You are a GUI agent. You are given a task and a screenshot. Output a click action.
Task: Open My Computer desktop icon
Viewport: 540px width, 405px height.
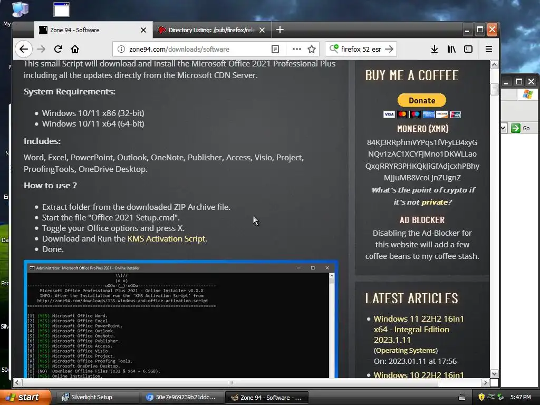[20, 8]
